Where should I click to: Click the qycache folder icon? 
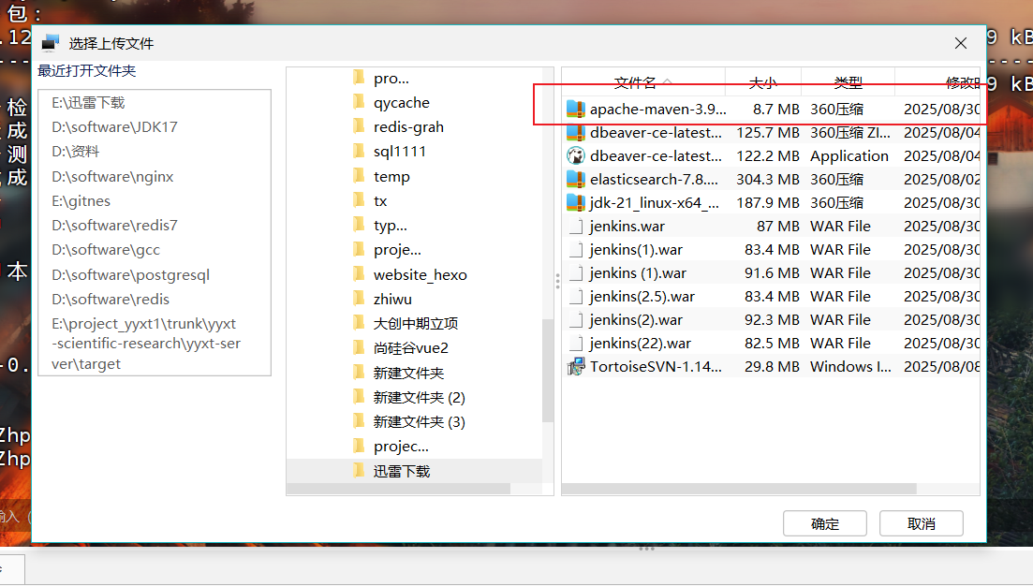359,102
